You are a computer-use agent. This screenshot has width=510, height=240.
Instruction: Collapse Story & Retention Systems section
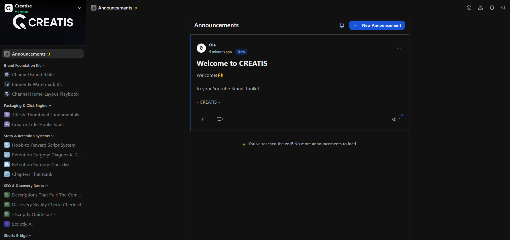pyautogui.click(x=29, y=136)
